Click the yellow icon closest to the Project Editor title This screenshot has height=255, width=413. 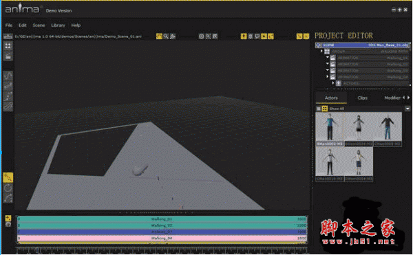click(x=306, y=36)
